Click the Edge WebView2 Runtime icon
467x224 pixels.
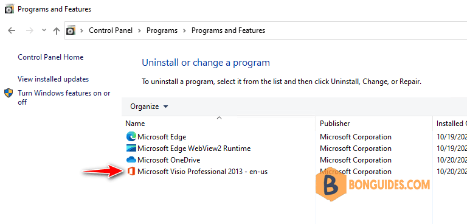click(x=131, y=149)
